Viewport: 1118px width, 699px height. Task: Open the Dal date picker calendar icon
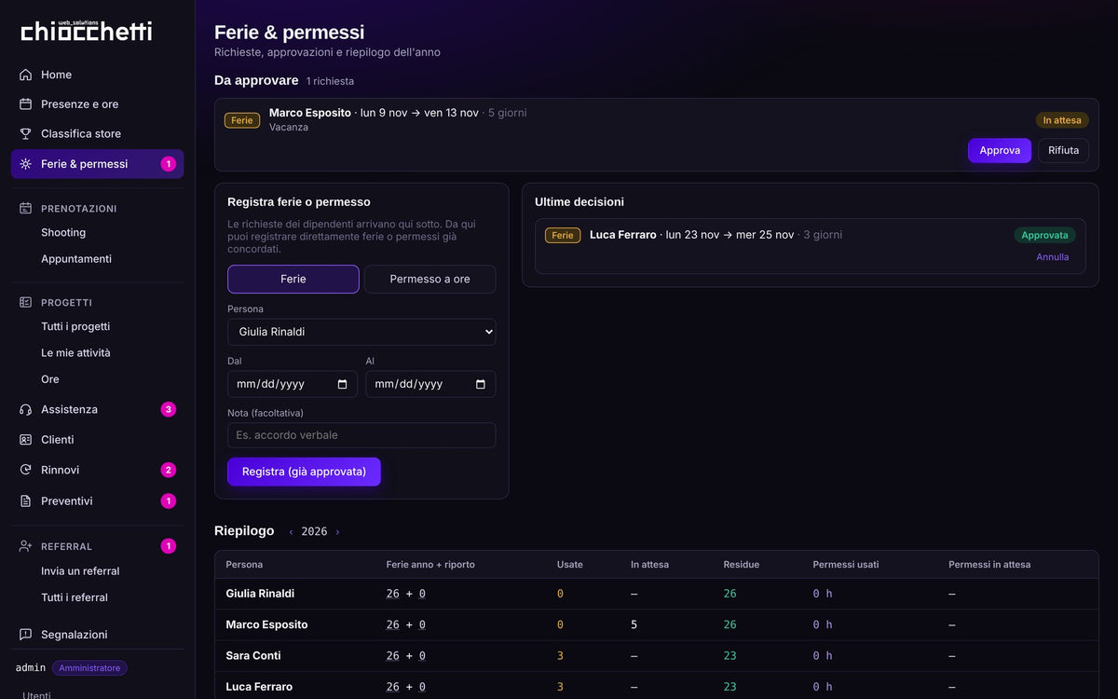(x=342, y=384)
